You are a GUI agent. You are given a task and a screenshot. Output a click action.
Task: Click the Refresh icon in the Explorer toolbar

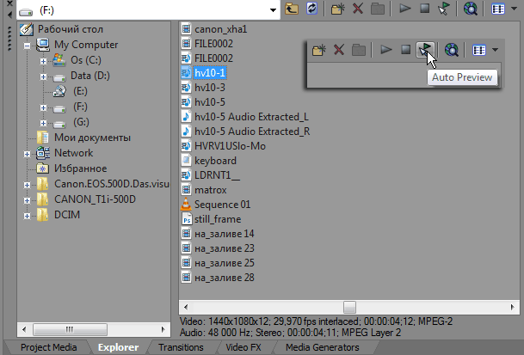click(311, 10)
